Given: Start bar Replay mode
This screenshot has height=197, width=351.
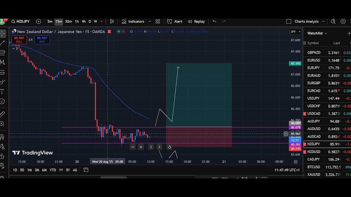Looking at the screenshot, I should (x=196, y=21).
